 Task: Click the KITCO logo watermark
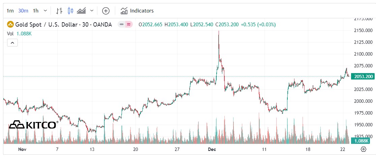[x=33, y=125]
